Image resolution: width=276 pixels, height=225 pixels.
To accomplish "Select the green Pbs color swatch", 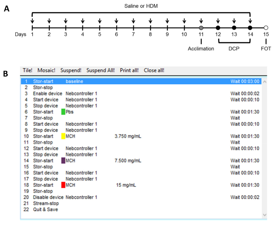I will (x=63, y=112).
